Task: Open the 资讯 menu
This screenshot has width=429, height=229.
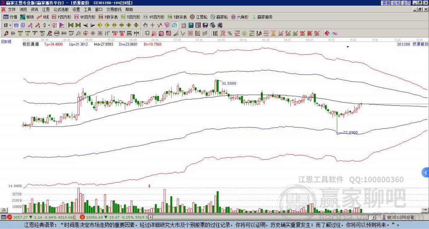Action: tap(34, 10)
